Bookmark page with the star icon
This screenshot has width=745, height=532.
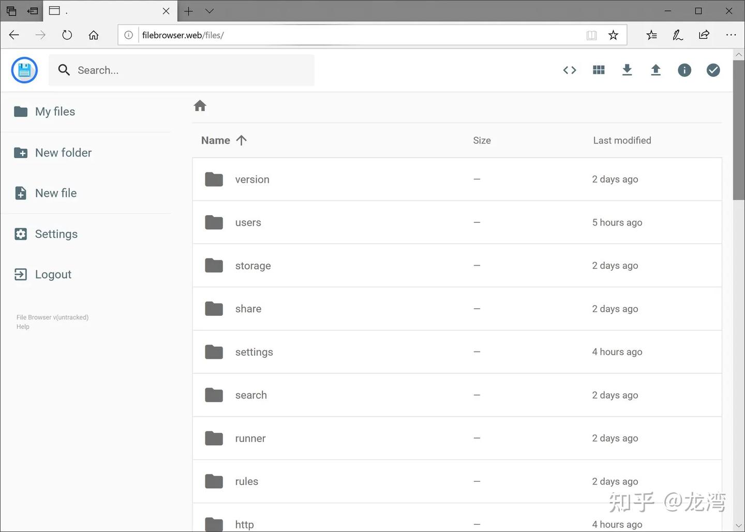(x=613, y=35)
